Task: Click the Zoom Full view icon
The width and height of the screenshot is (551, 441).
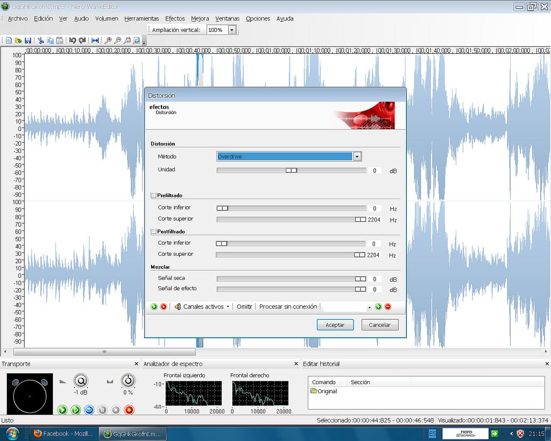Action: (x=136, y=40)
